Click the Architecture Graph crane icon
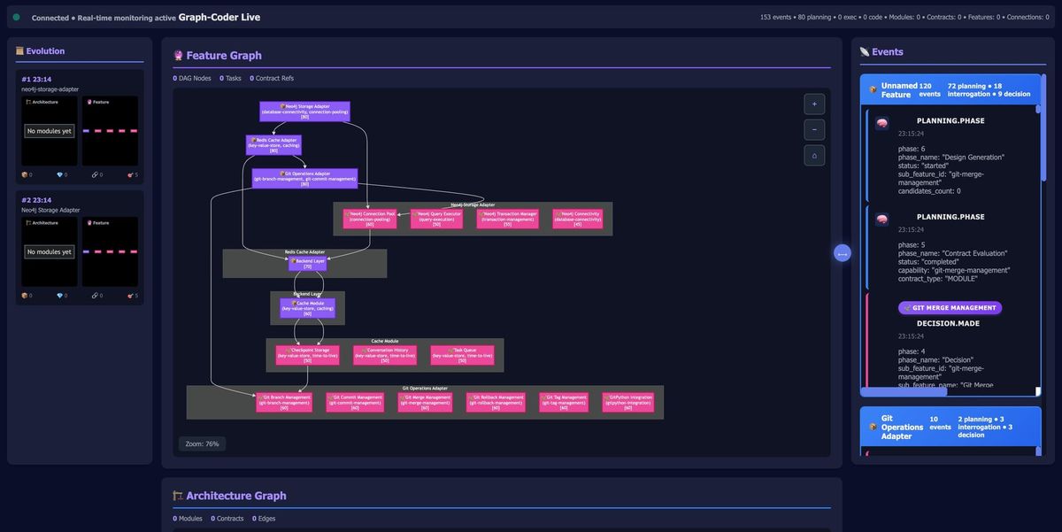Image resolution: width=1062 pixels, height=532 pixels. (x=178, y=496)
